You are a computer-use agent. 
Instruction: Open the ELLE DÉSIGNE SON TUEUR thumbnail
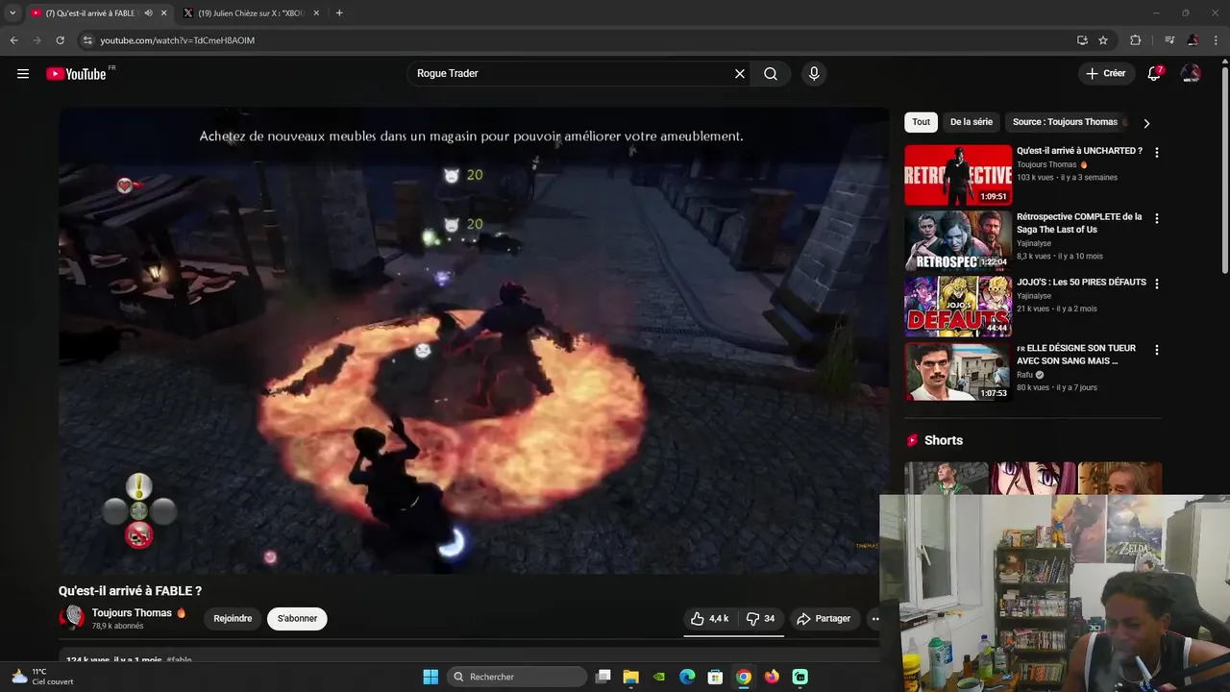pyautogui.click(x=958, y=372)
